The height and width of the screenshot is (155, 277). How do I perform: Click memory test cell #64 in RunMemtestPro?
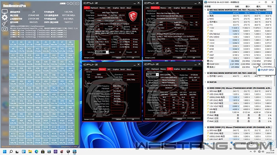(x=70, y=89)
